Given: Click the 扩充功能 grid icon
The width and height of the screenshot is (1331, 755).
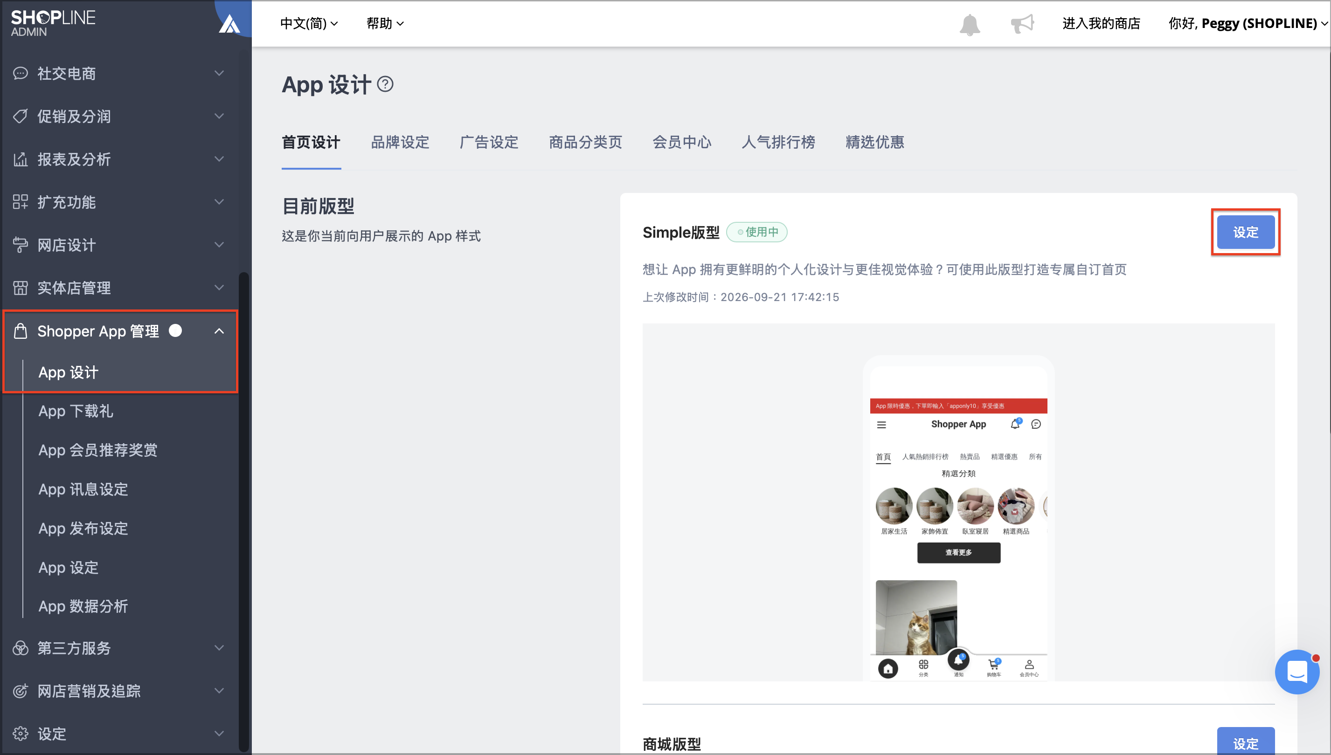Looking at the screenshot, I should pos(20,202).
